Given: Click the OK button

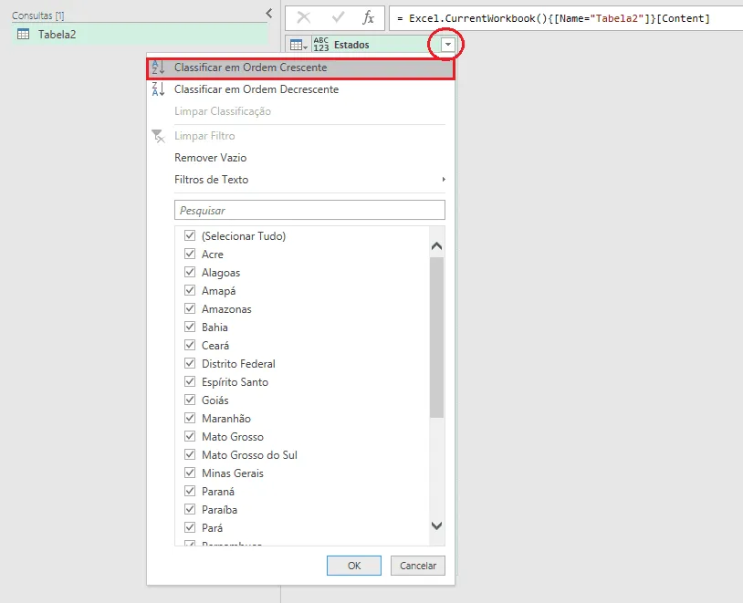Looking at the screenshot, I should [x=354, y=566].
